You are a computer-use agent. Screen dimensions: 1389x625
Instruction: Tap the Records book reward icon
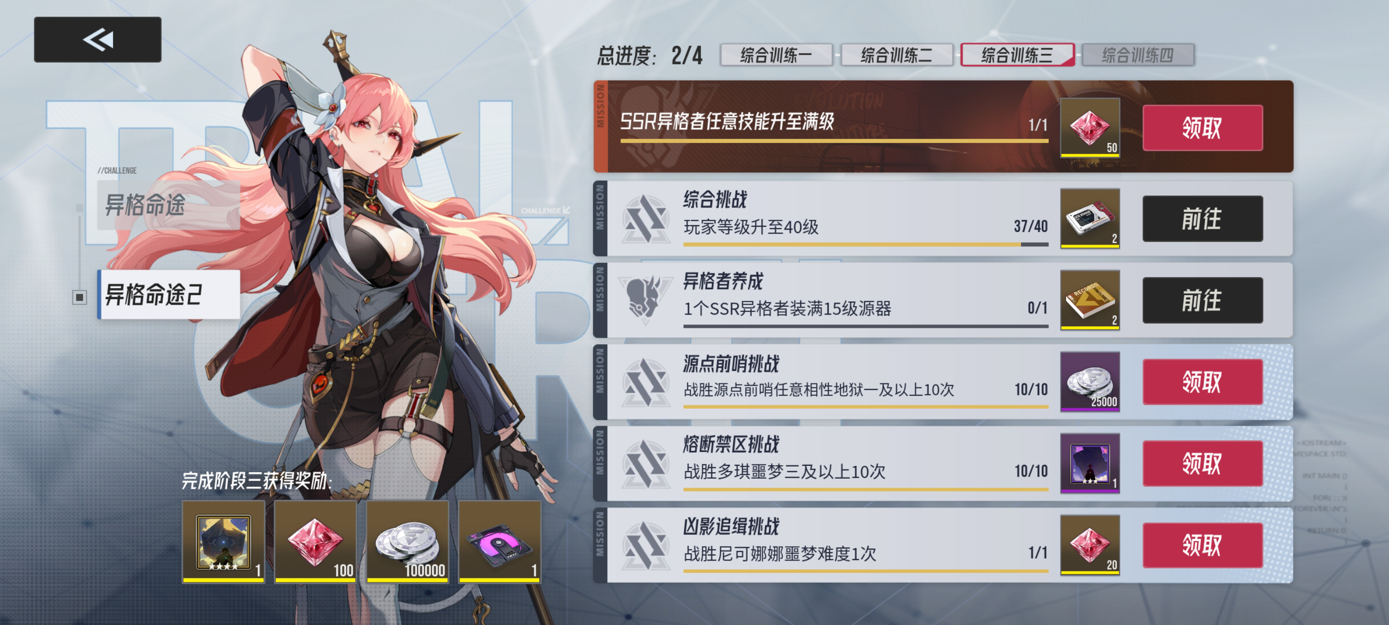point(1089,300)
